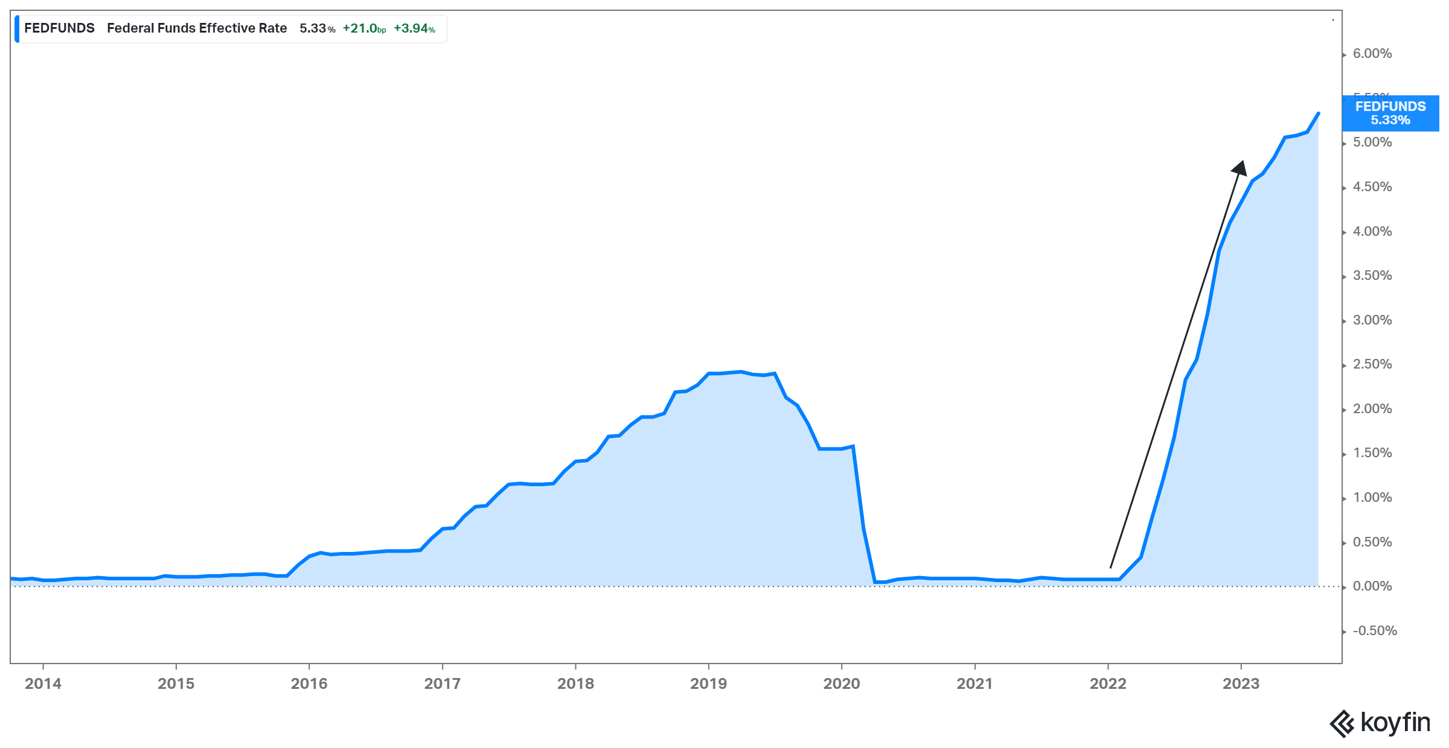This screenshot has height=748, width=1449.
Task: Click Federal Funds Effective Rate label
Action: [197, 28]
